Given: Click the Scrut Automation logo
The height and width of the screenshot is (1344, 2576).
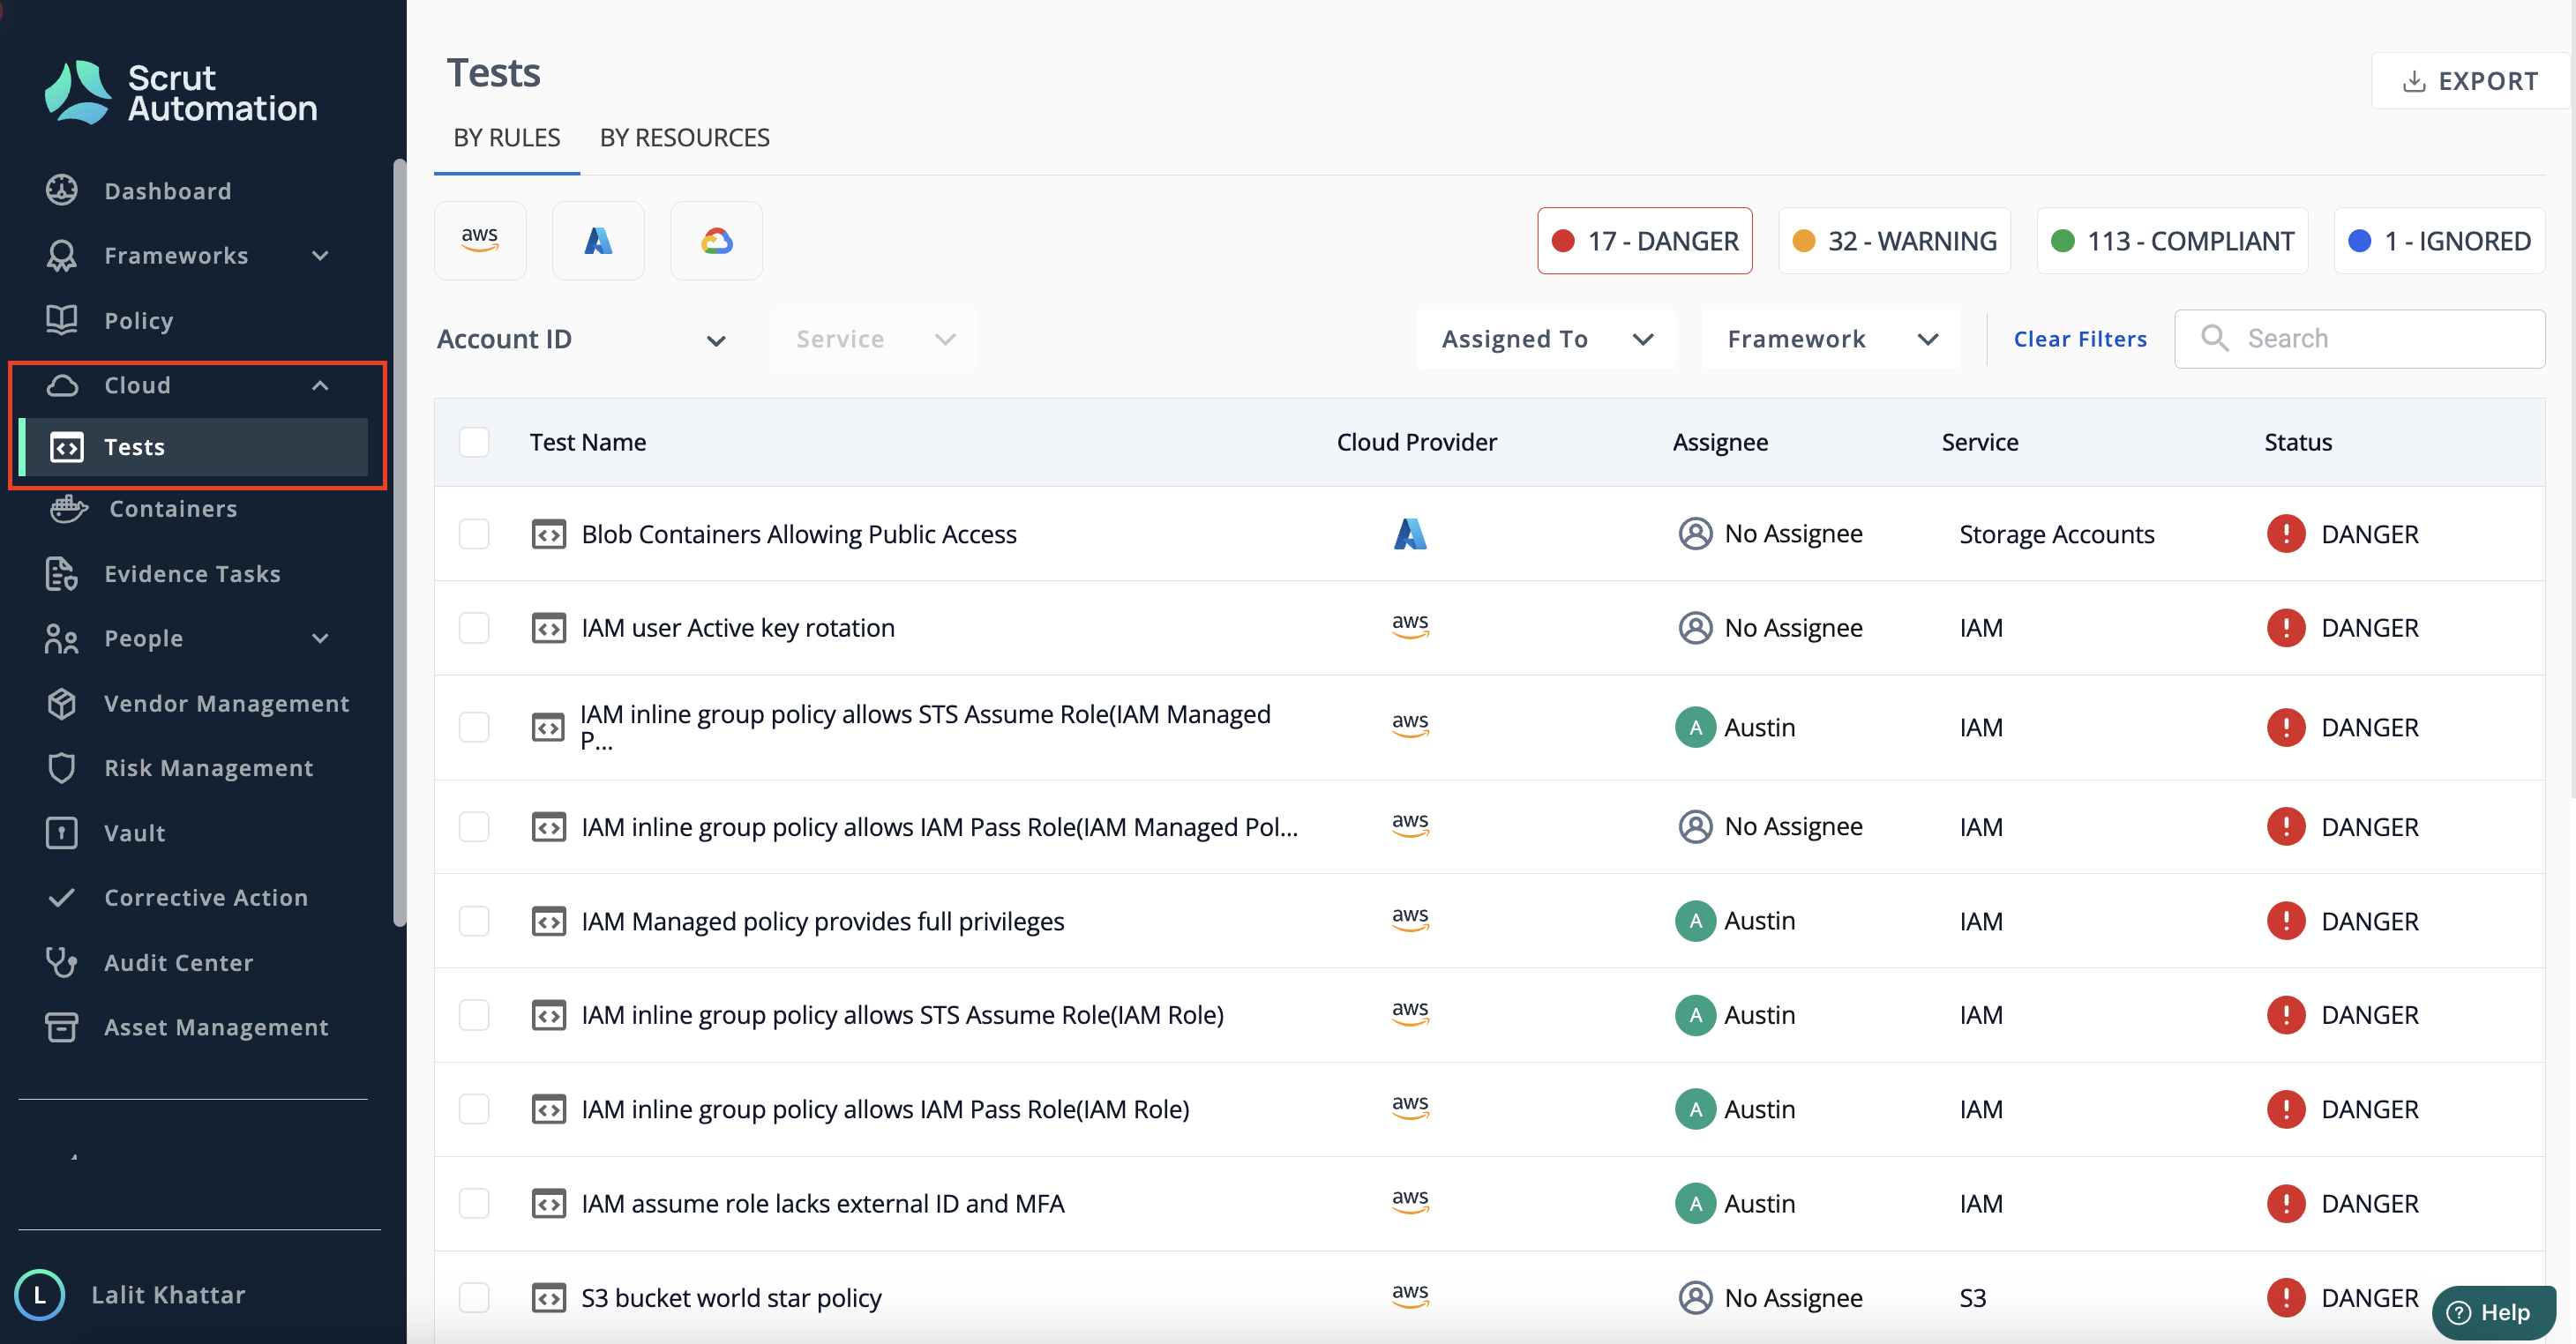Looking at the screenshot, I should (x=180, y=92).
